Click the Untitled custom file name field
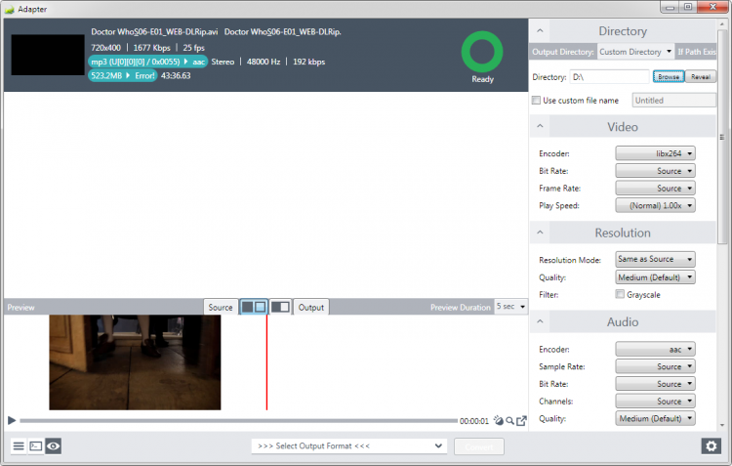The height and width of the screenshot is (466, 732). [x=674, y=100]
